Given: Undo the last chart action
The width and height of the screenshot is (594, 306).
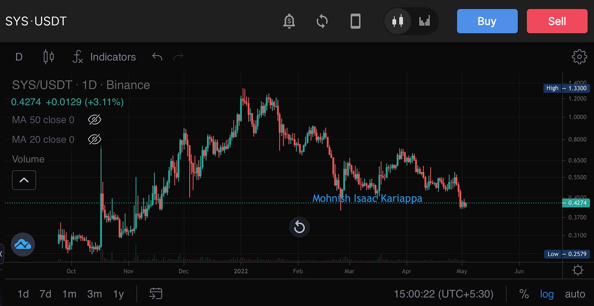Looking at the screenshot, I should click(157, 57).
